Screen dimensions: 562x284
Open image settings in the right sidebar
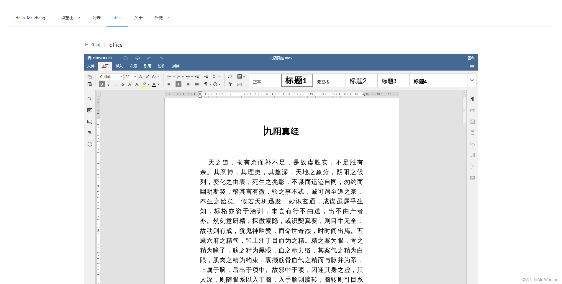[x=472, y=121]
